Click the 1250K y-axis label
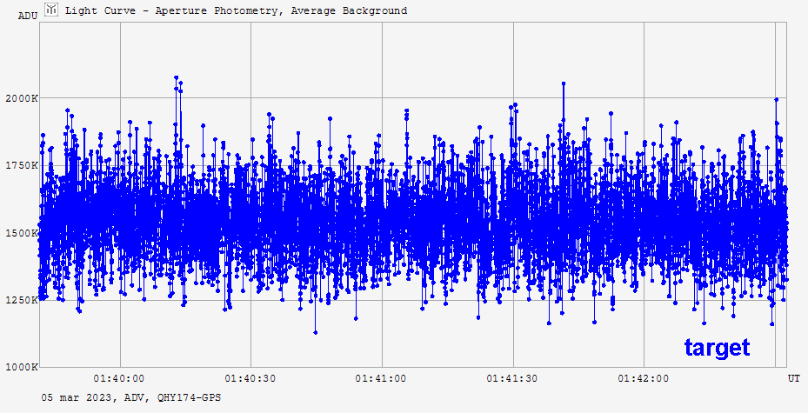Image resolution: width=808 pixels, height=413 pixels. click(x=22, y=300)
